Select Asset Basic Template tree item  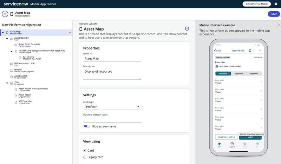[x=29, y=45]
